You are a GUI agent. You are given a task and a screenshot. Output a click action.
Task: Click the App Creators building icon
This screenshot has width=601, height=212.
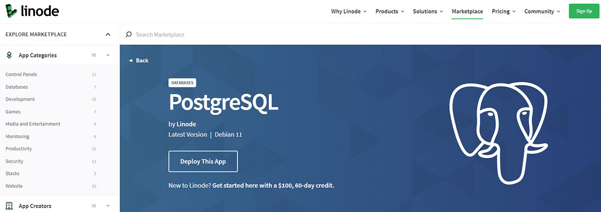tap(9, 206)
